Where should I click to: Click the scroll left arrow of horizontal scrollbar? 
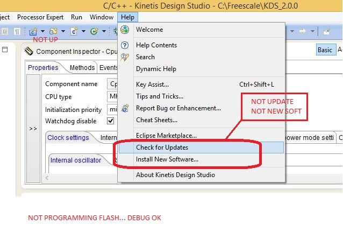coord(47,178)
